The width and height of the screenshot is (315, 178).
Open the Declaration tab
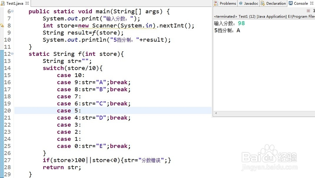pos(273,3)
